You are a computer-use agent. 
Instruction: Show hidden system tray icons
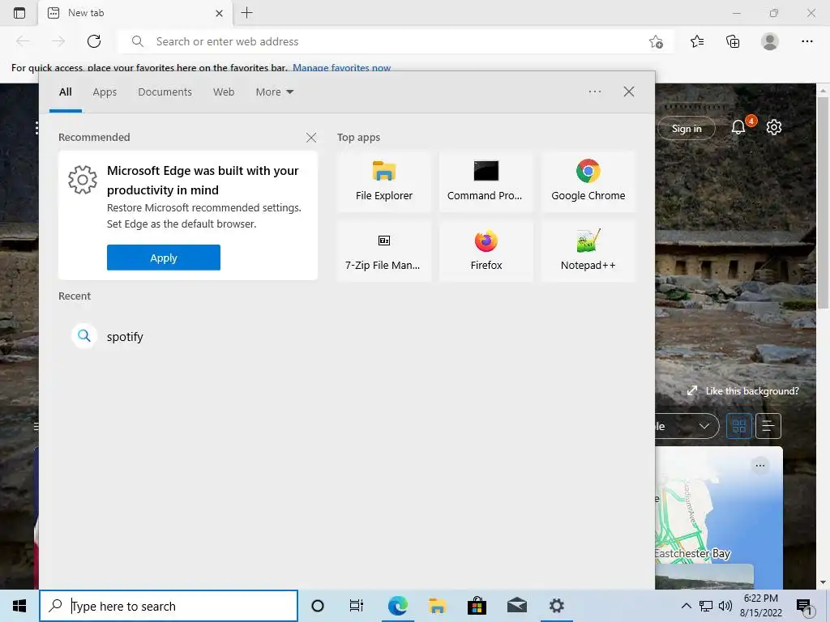pos(686,606)
